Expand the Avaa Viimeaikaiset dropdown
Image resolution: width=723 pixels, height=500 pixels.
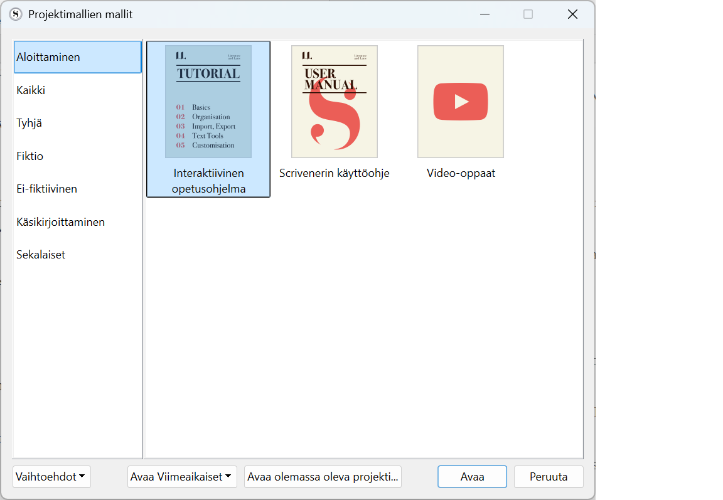(182, 477)
